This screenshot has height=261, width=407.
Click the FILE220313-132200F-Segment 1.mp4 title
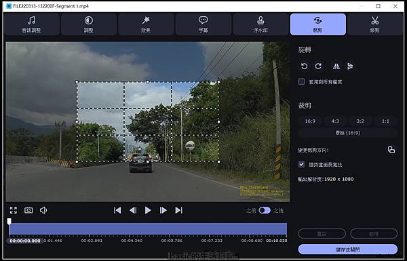51,6
